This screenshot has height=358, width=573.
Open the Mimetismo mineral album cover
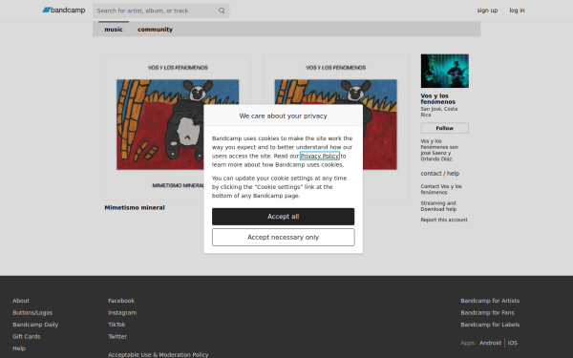[x=178, y=127]
